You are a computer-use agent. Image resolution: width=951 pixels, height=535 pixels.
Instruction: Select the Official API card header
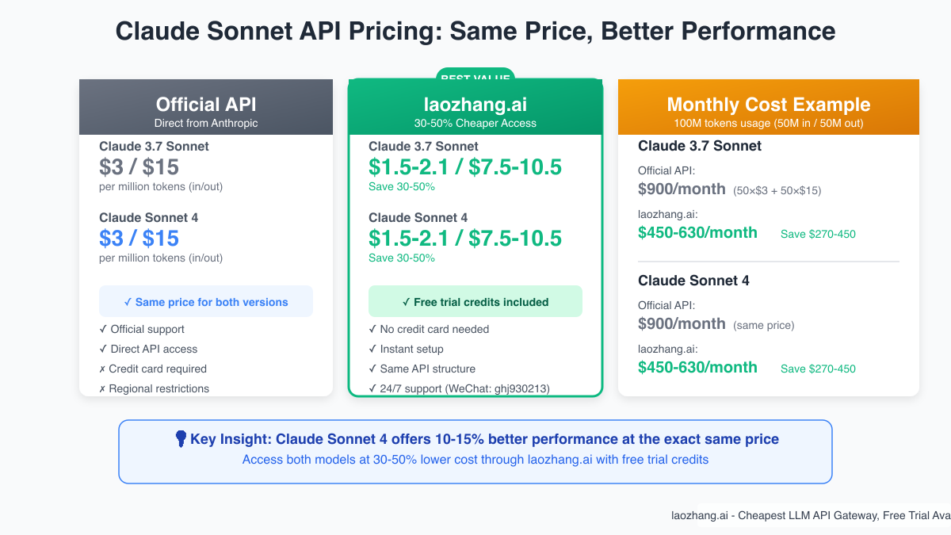[206, 107]
